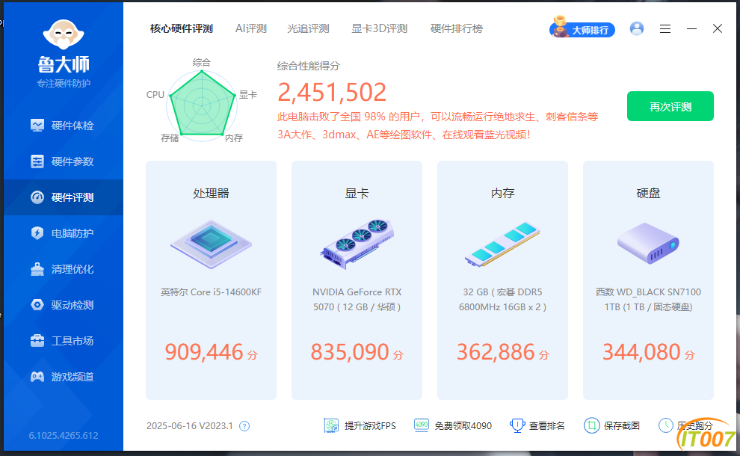Select the 英特尔 Core i5-14600KF text
This screenshot has height=456, width=740.
coord(211,292)
